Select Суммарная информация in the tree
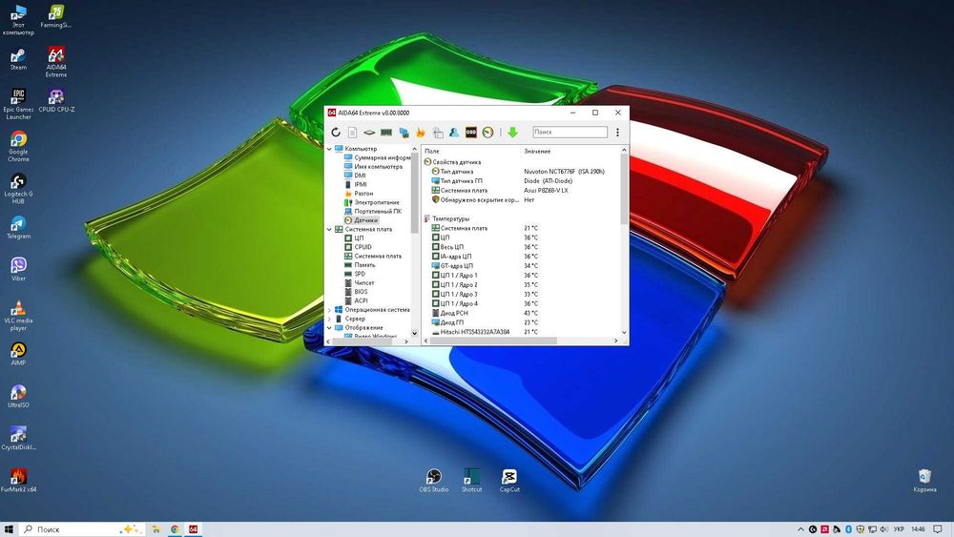Image resolution: width=954 pixels, height=537 pixels. click(377, 157)
